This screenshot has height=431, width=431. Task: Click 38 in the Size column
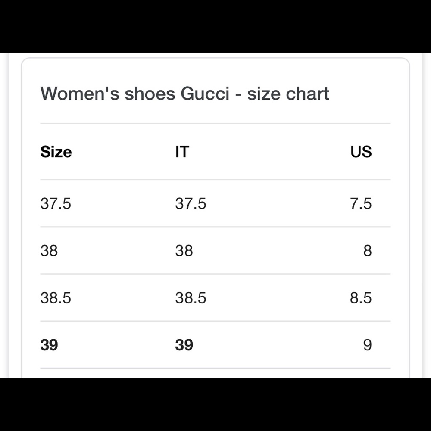coord(49,250)
